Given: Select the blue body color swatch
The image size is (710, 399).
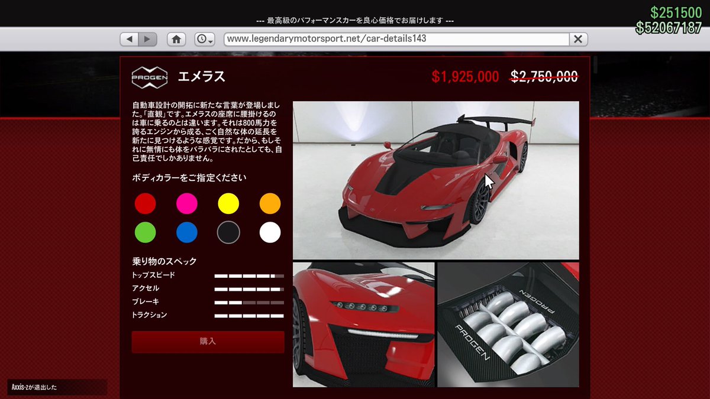Looking at the screenshot, I should pos(187,232).
